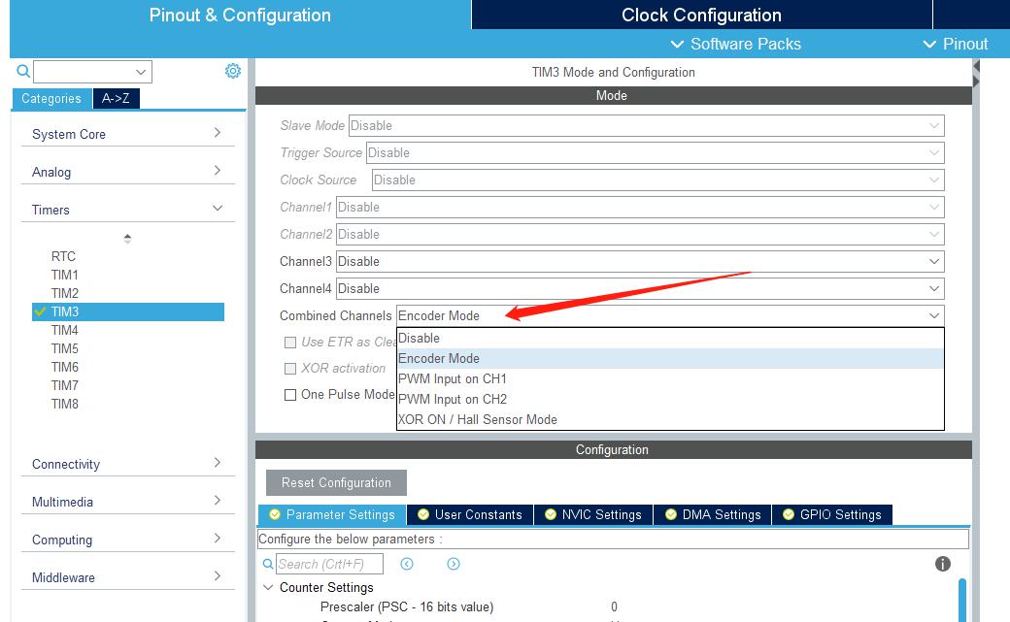The image size is (1010, 622).
Task: Click the parameter search magnifier icon
Action: pyautogui.click(x=268, y=564)
